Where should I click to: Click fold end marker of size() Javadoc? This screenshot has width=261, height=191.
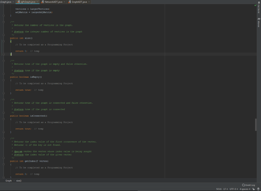pos(4,35)
